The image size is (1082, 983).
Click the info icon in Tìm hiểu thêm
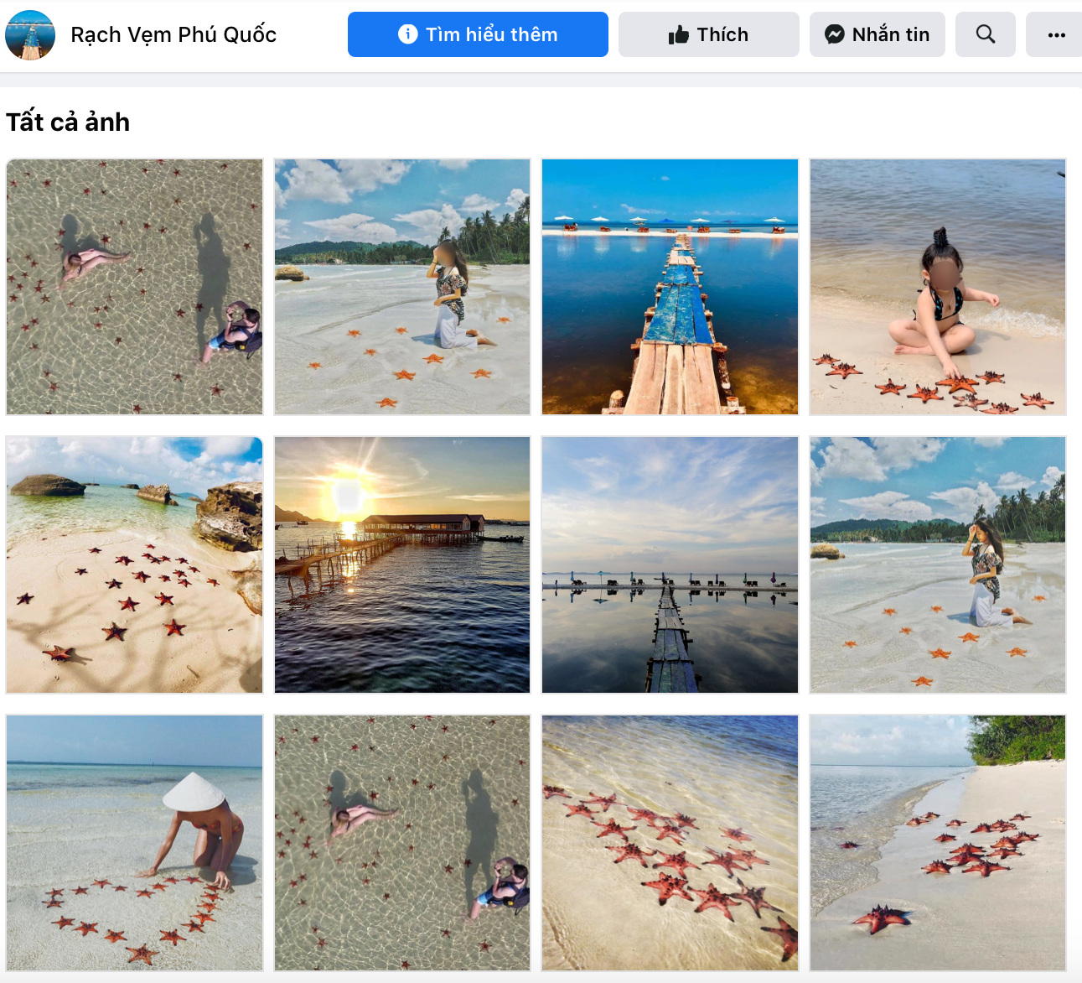tap(408, 34)
